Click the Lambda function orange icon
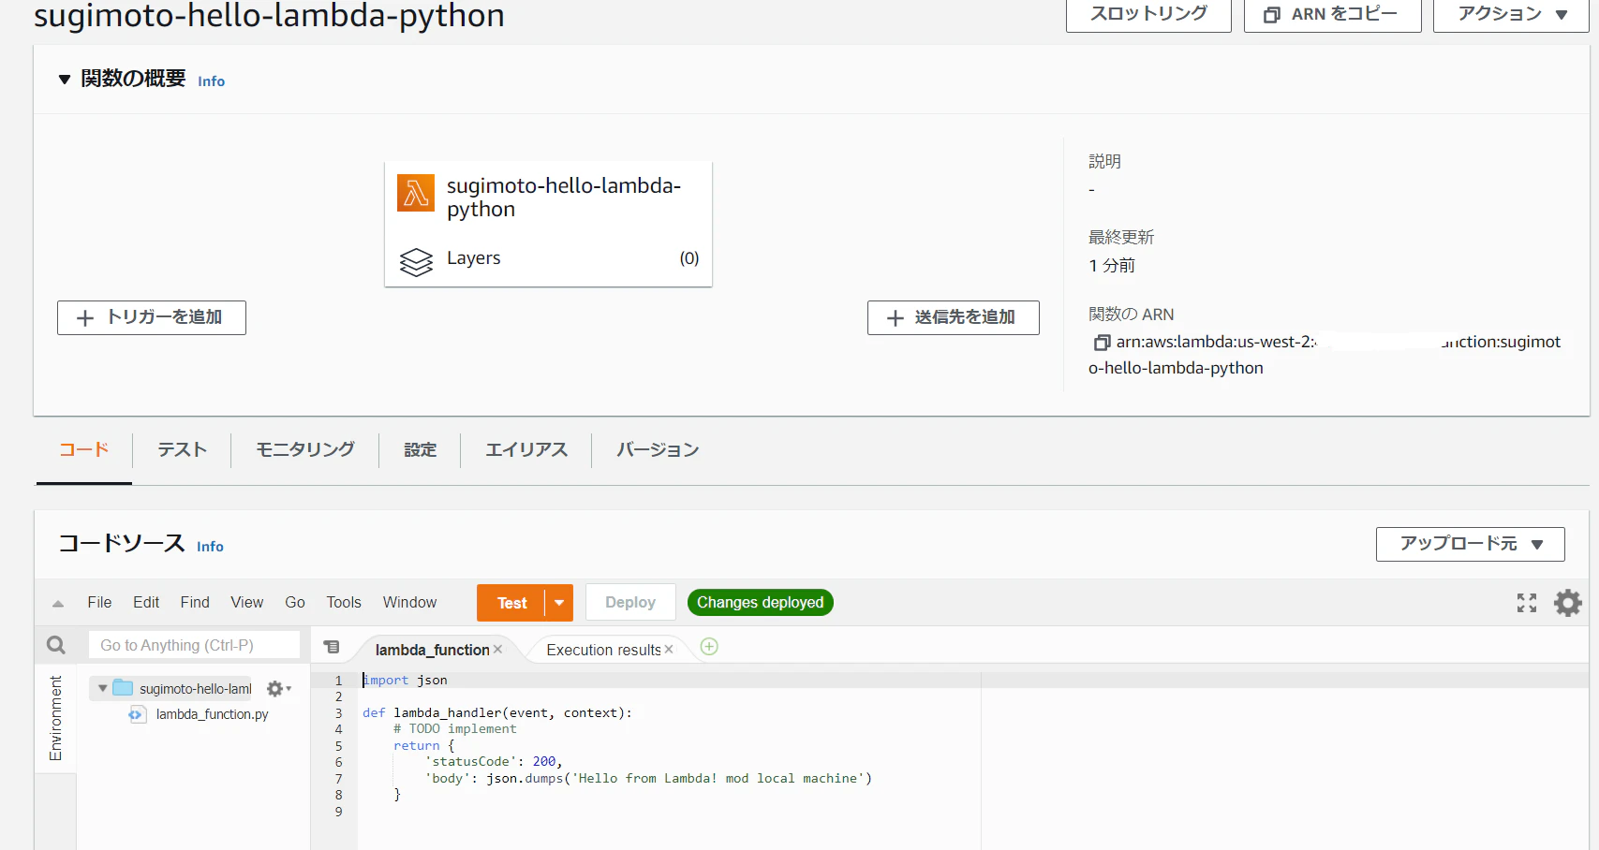1599x850 pixels. tap(416, 193)
